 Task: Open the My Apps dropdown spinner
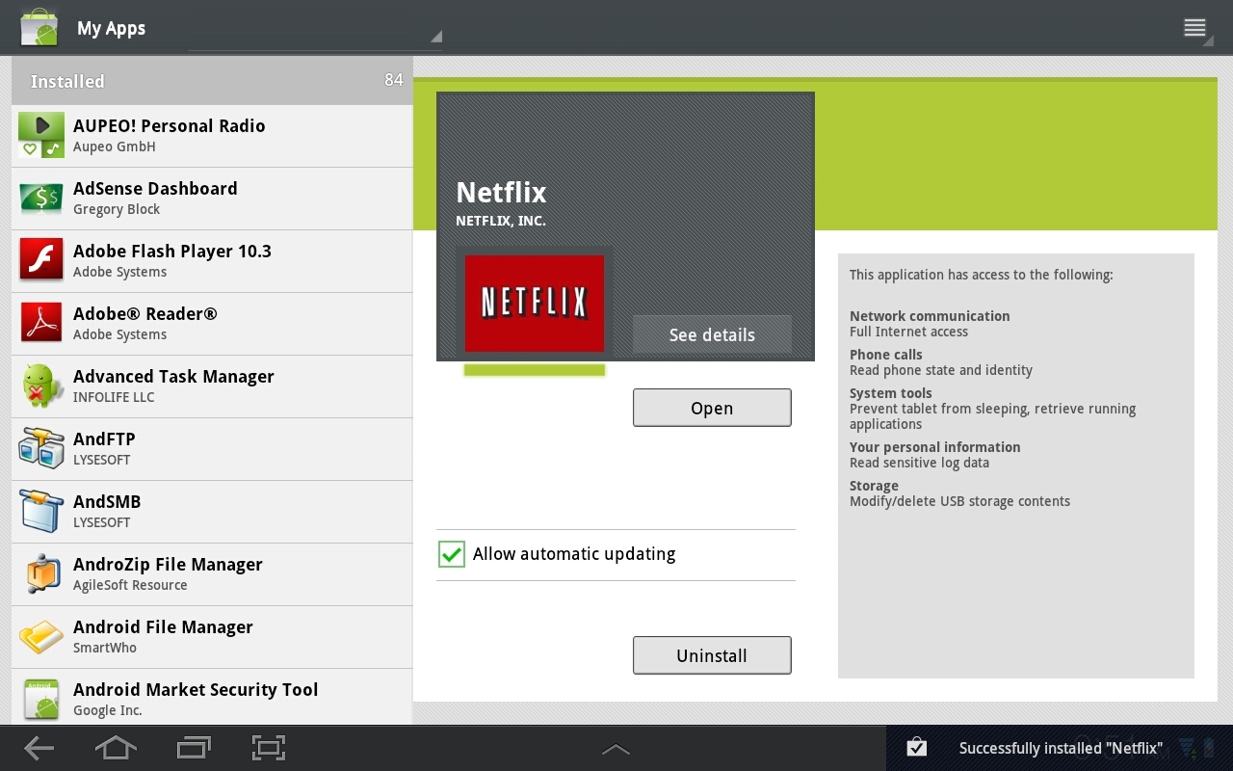tap(315, 29)
